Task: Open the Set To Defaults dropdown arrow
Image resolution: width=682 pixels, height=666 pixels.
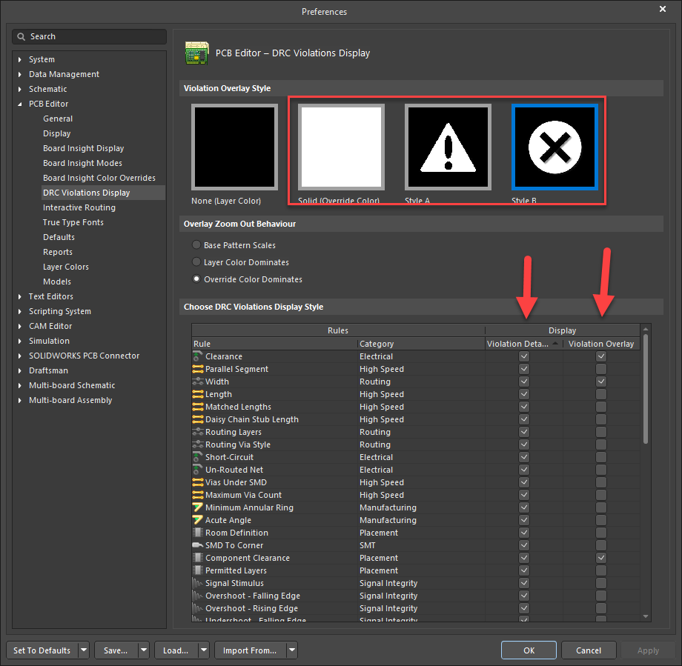Action: click(84, 650)
